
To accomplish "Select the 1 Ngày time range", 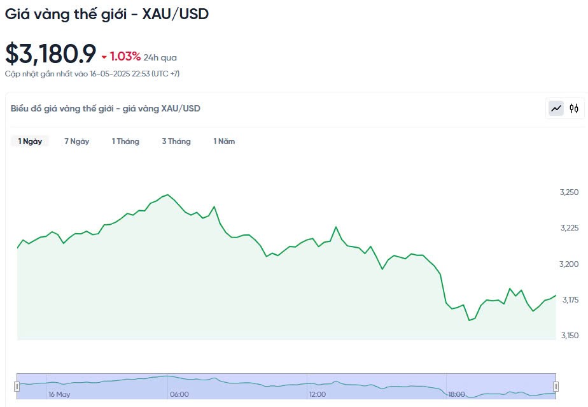I will coord(30,141).
